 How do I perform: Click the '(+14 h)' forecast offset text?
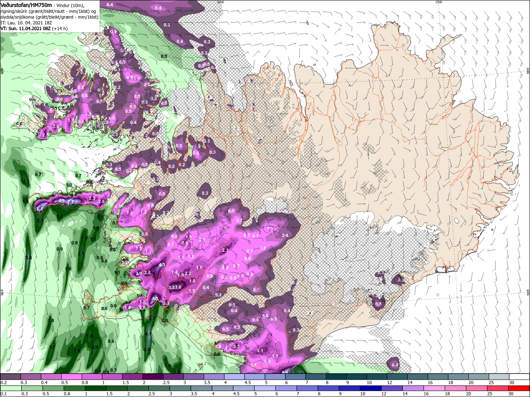coord(60,29)
